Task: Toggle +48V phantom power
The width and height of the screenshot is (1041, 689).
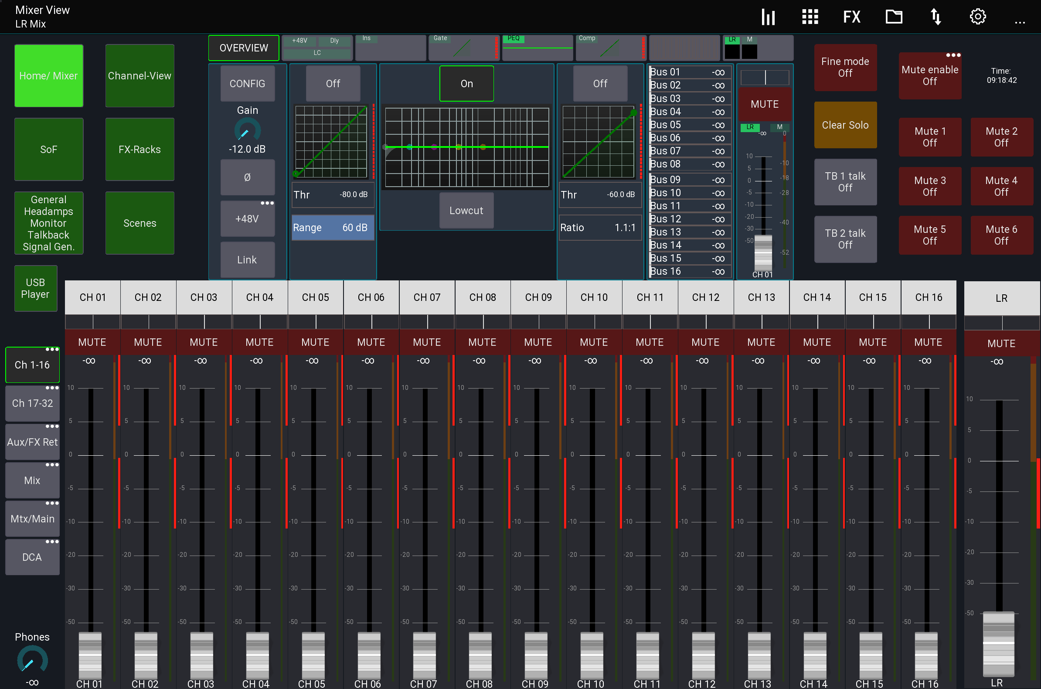Action: [247, 218]
